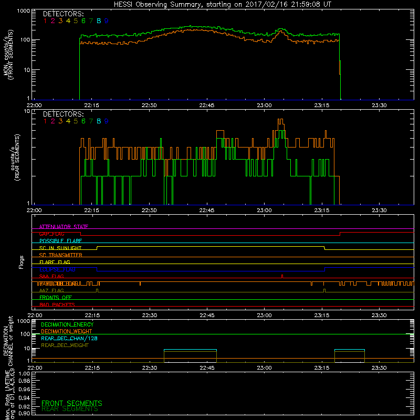
Task: Click the SC_TRANSMITTER flag label
Action: tap(60, 255)
